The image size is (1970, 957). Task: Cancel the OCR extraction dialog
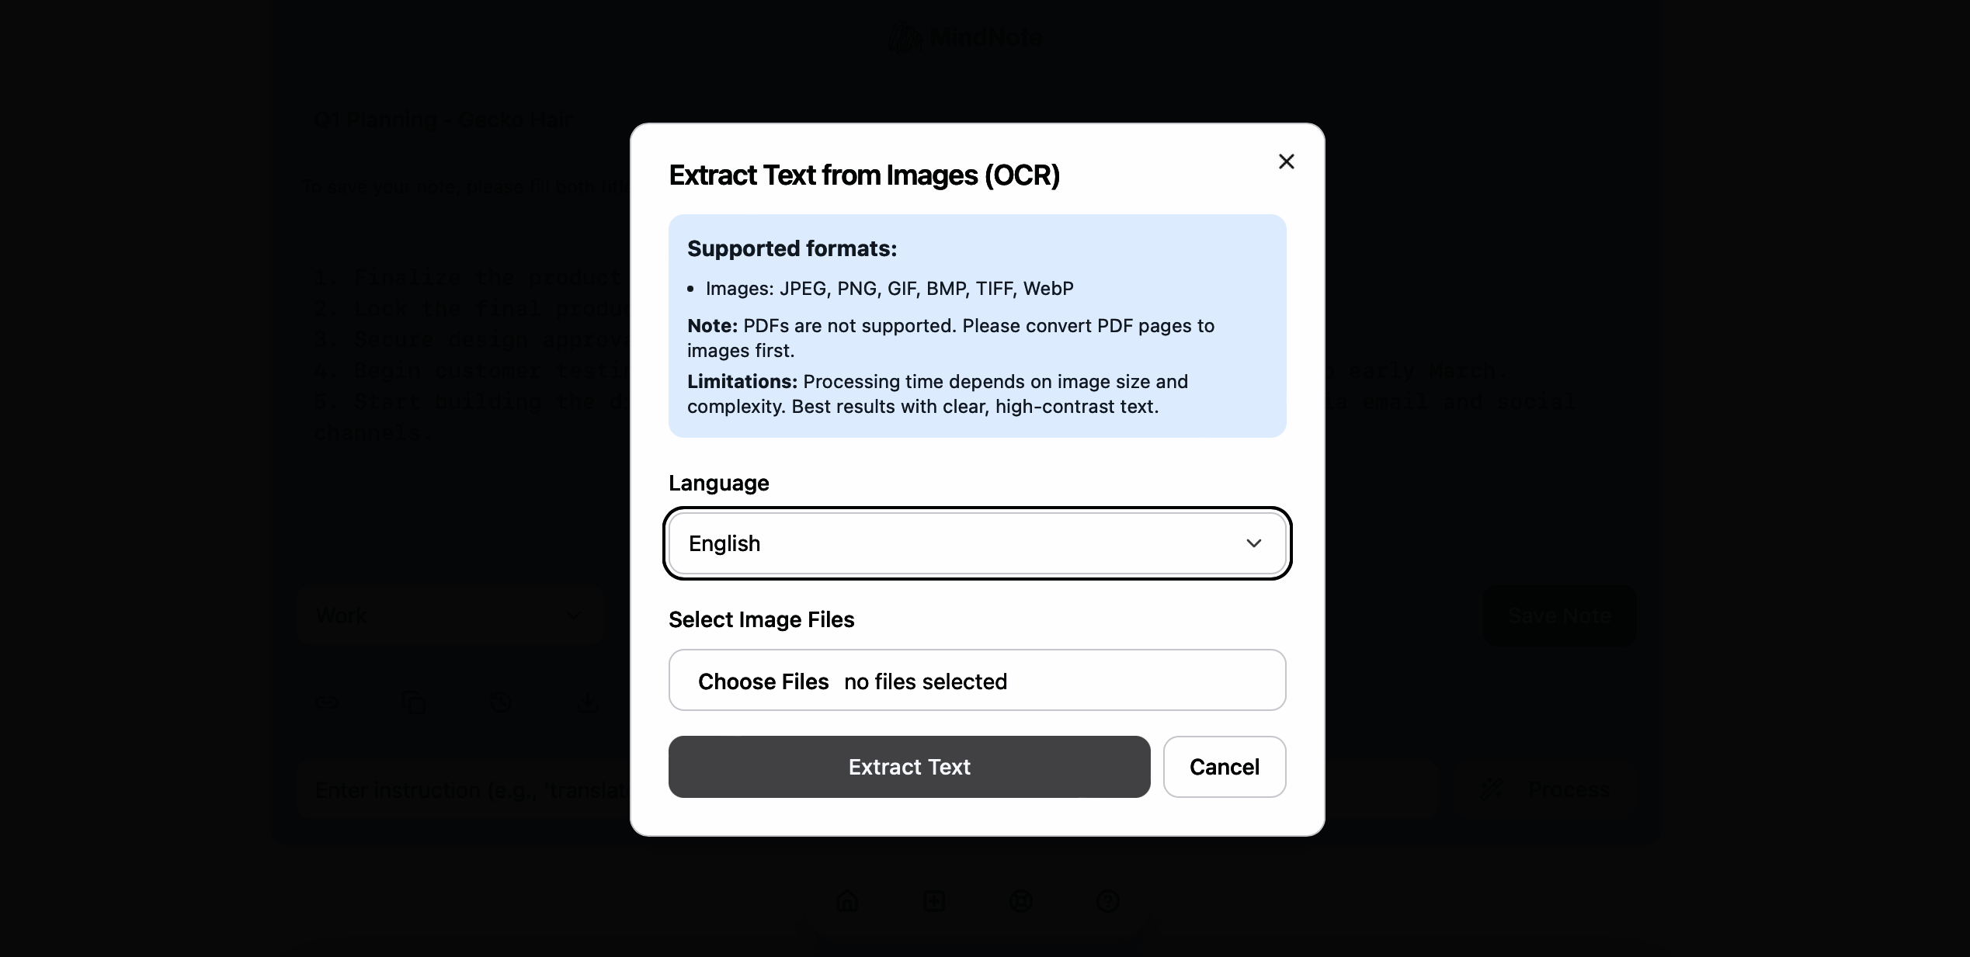[x=1224, y=767]
